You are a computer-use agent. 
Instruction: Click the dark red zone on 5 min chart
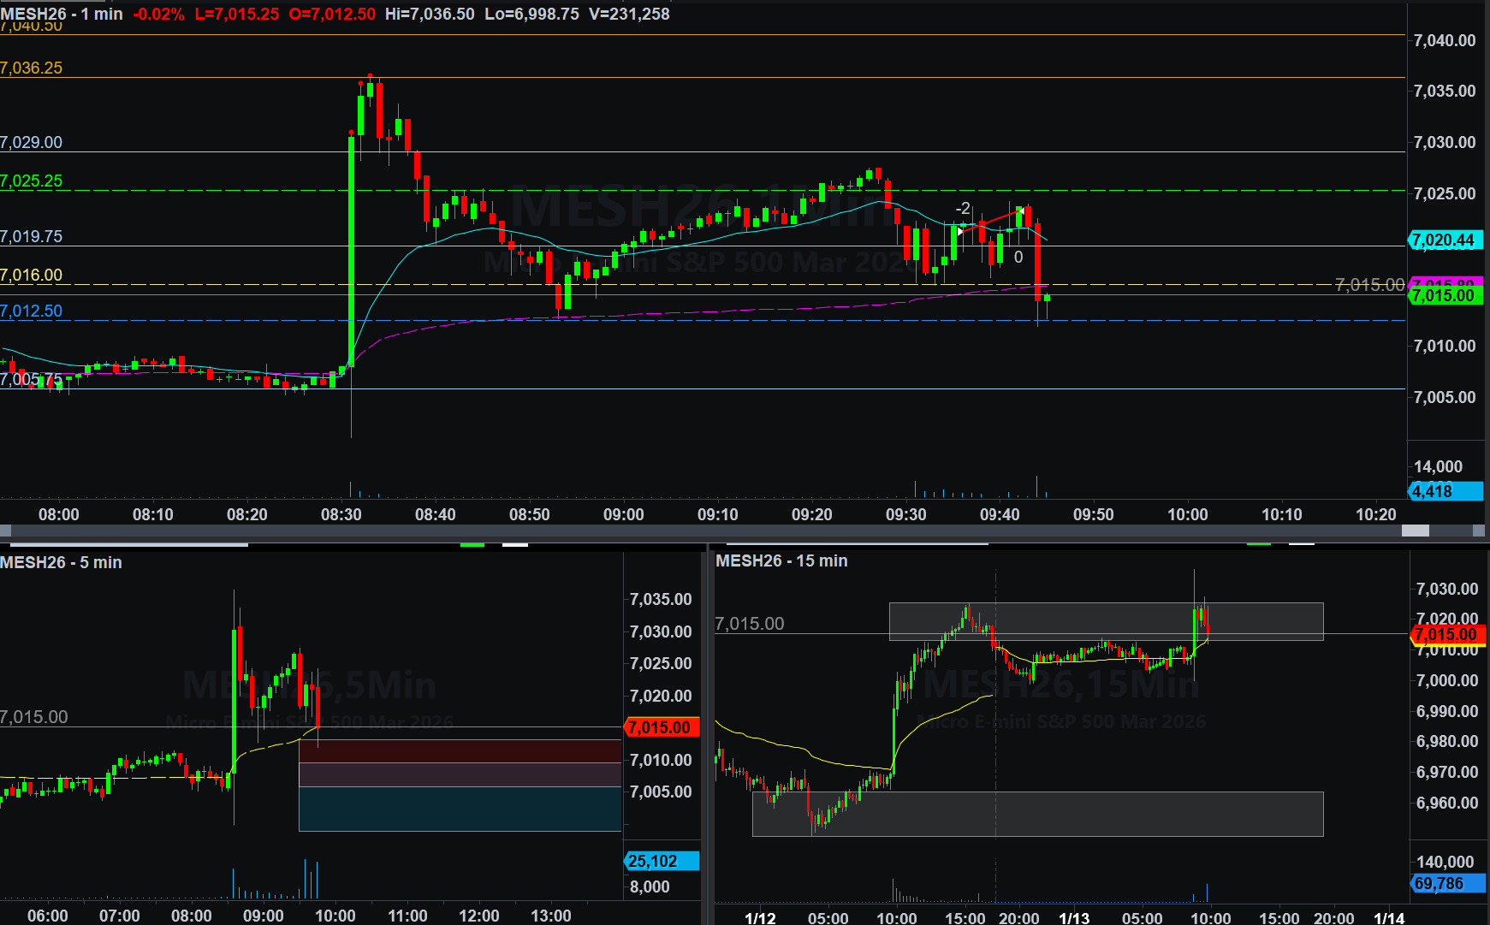click(460, 750)
